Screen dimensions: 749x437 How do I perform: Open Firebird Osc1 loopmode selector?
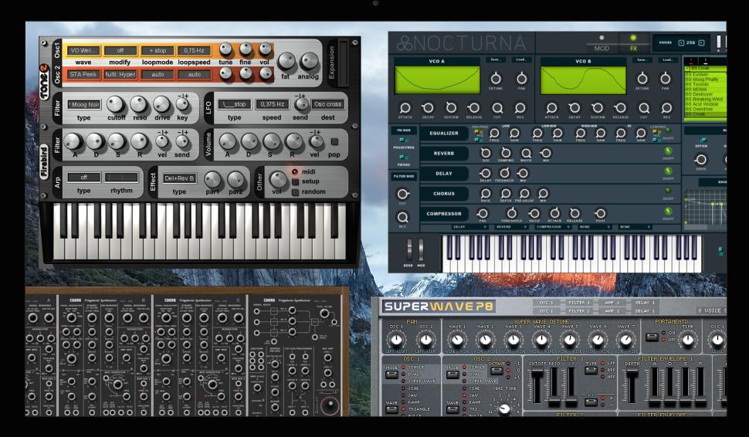pyautogui.click(x=158, y=50)
